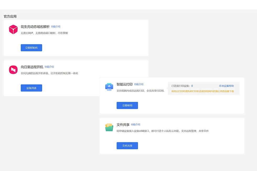Click the connected printer count 0

(192, 86)
